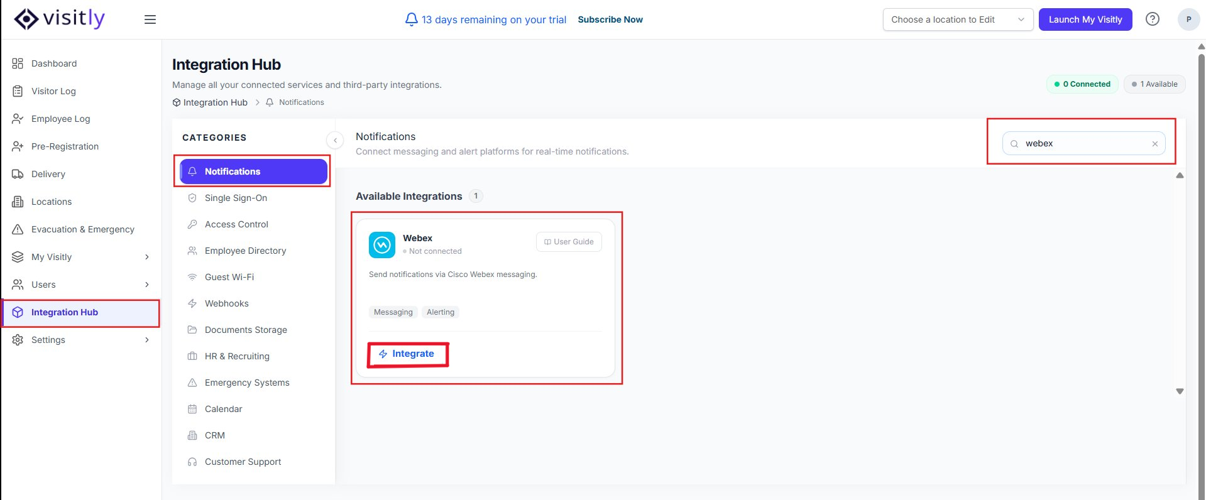Click integrations list scroll up arrow
The height and width of the screenshot is (500, 1206).
click(1180, 175)
